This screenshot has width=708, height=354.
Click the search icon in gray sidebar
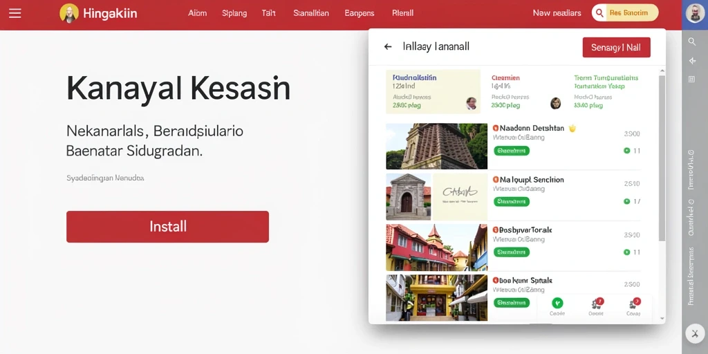point(691,41)
